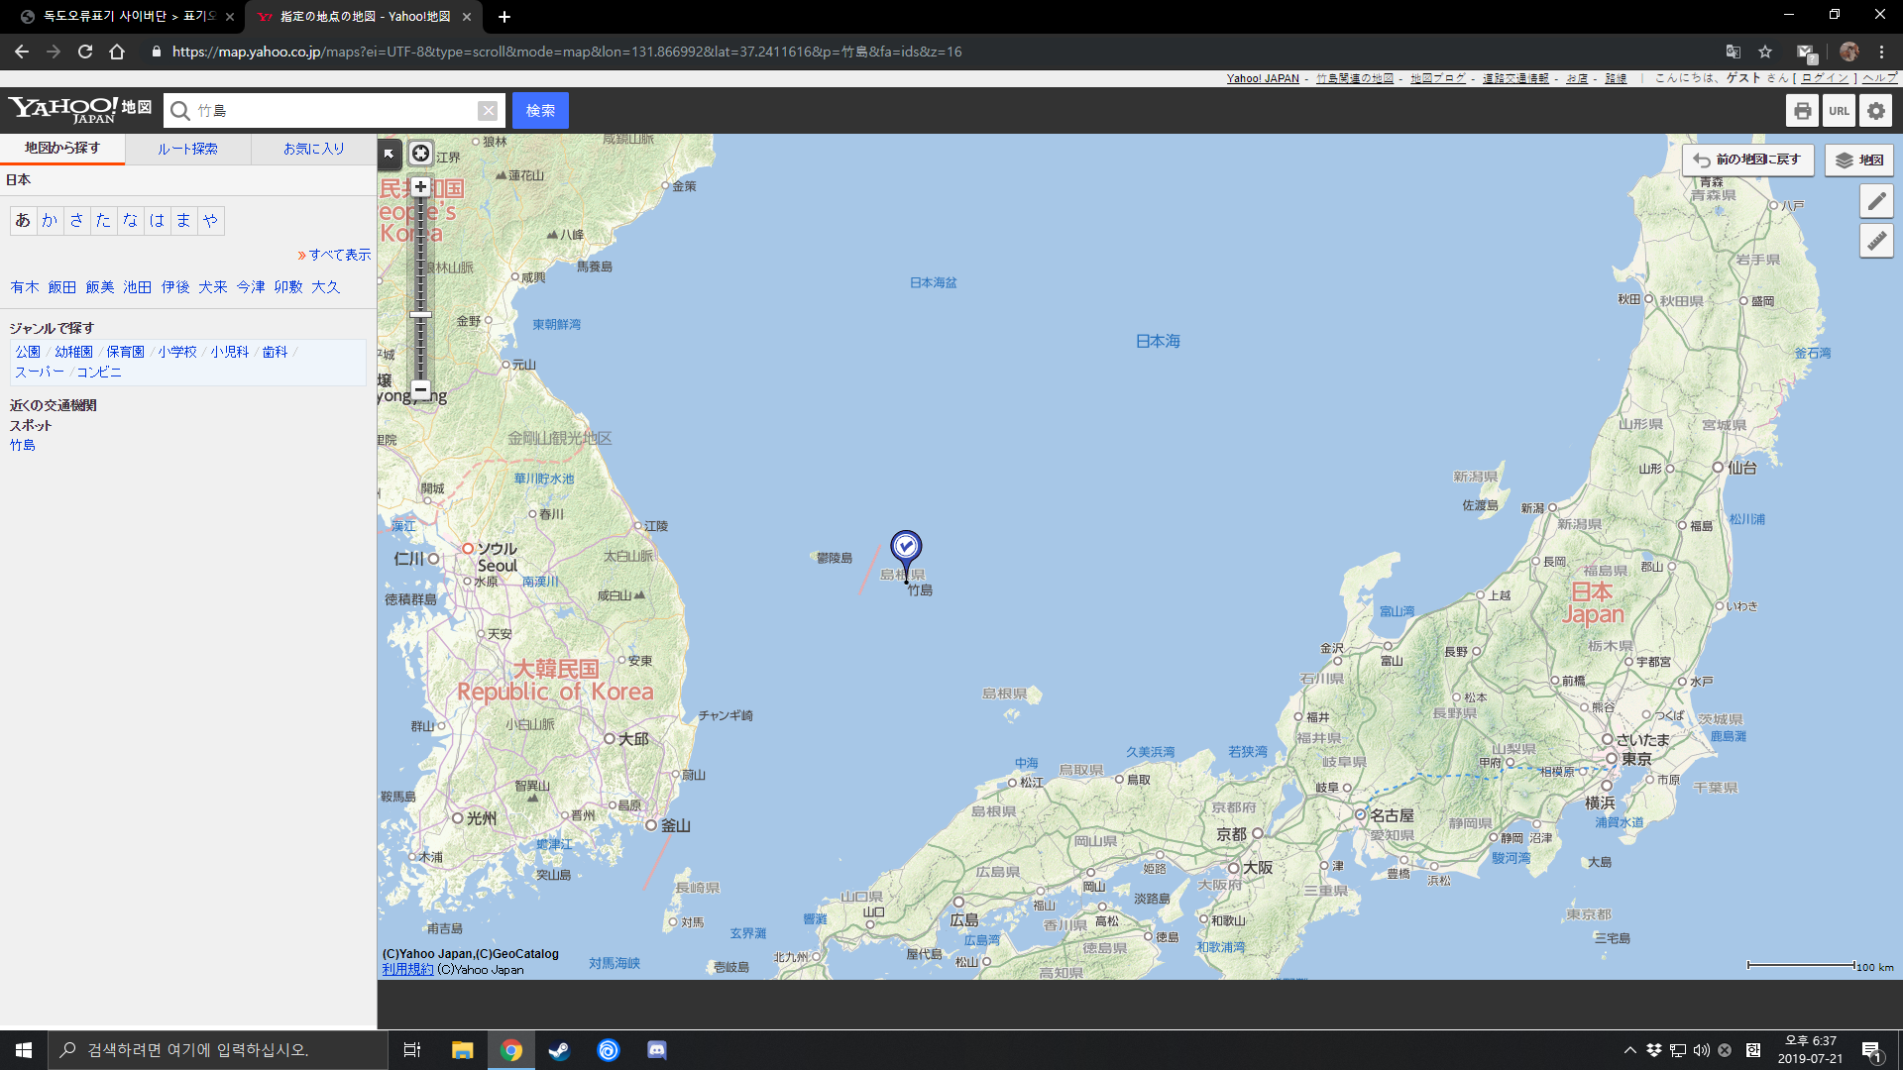Open map settings gear icon

coord(1875,111)
